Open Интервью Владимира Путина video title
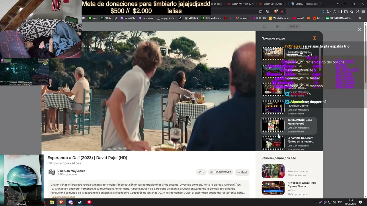Screen dimensions: 367x206 click(302, 185)
